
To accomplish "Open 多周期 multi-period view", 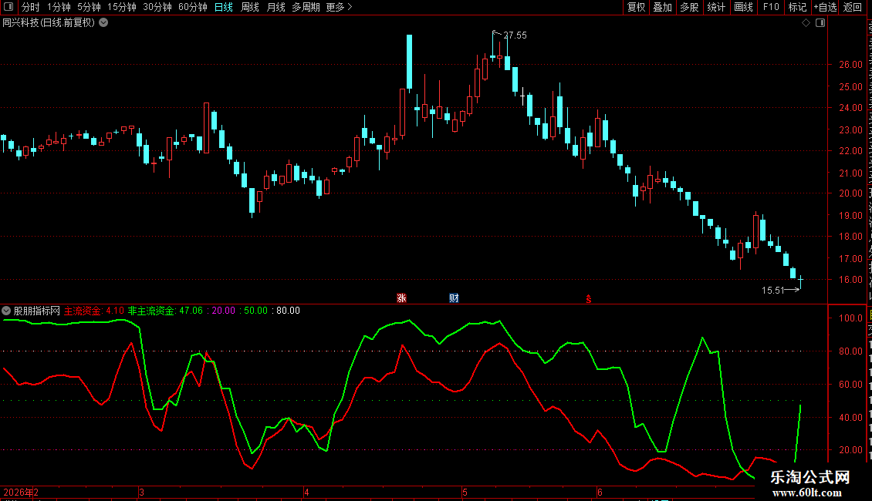I will point(306,7).
